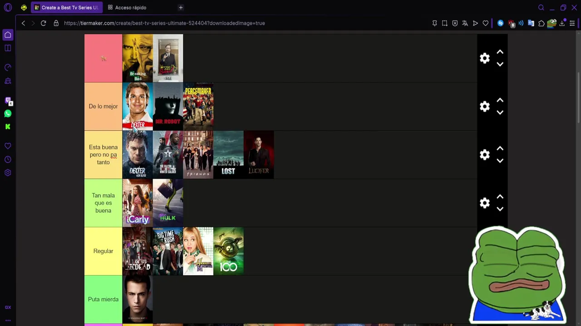Open sidebar Settings gear icon
The width and height of the screenshot is (581, 326).
(8, 173)
